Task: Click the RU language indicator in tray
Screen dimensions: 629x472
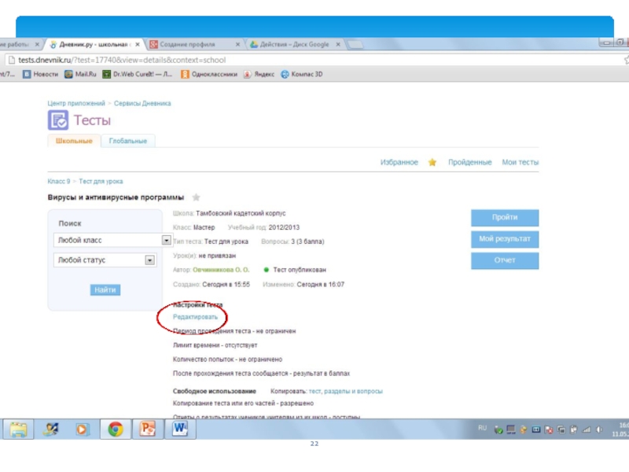Action: (482, 428)
